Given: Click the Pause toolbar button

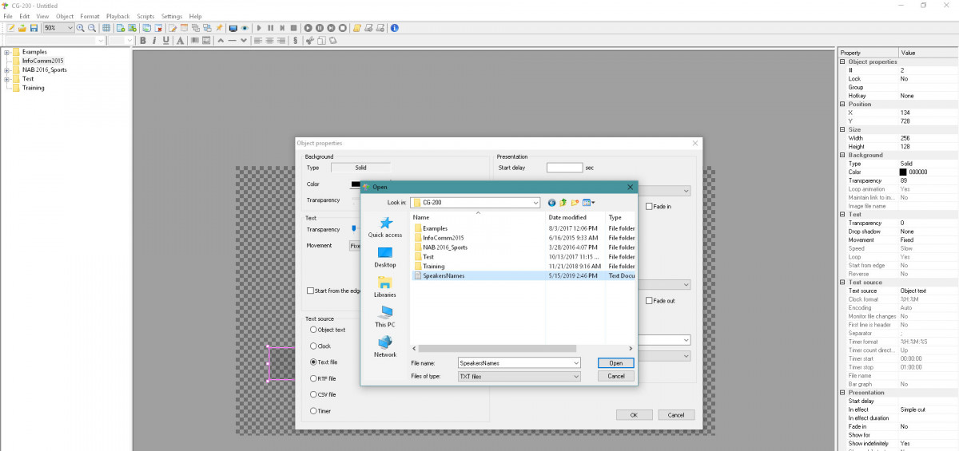Looking at the screenshot, I should (x=270, y=28).
